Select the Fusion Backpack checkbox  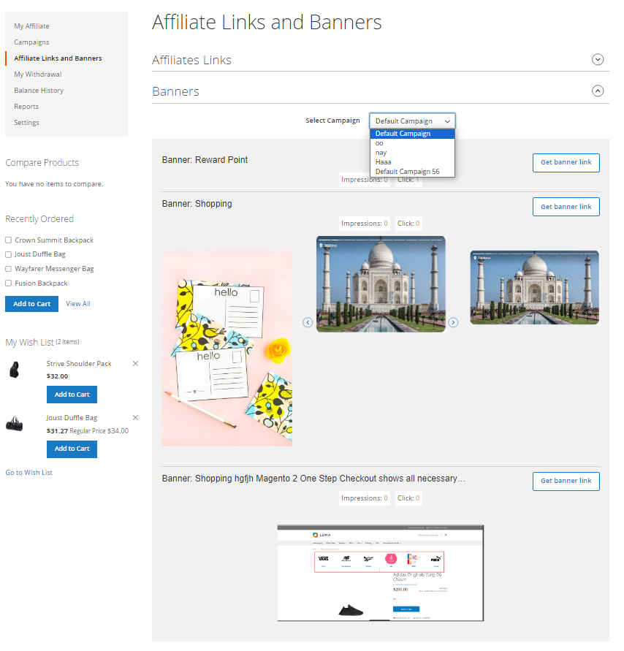click(9, 283)
